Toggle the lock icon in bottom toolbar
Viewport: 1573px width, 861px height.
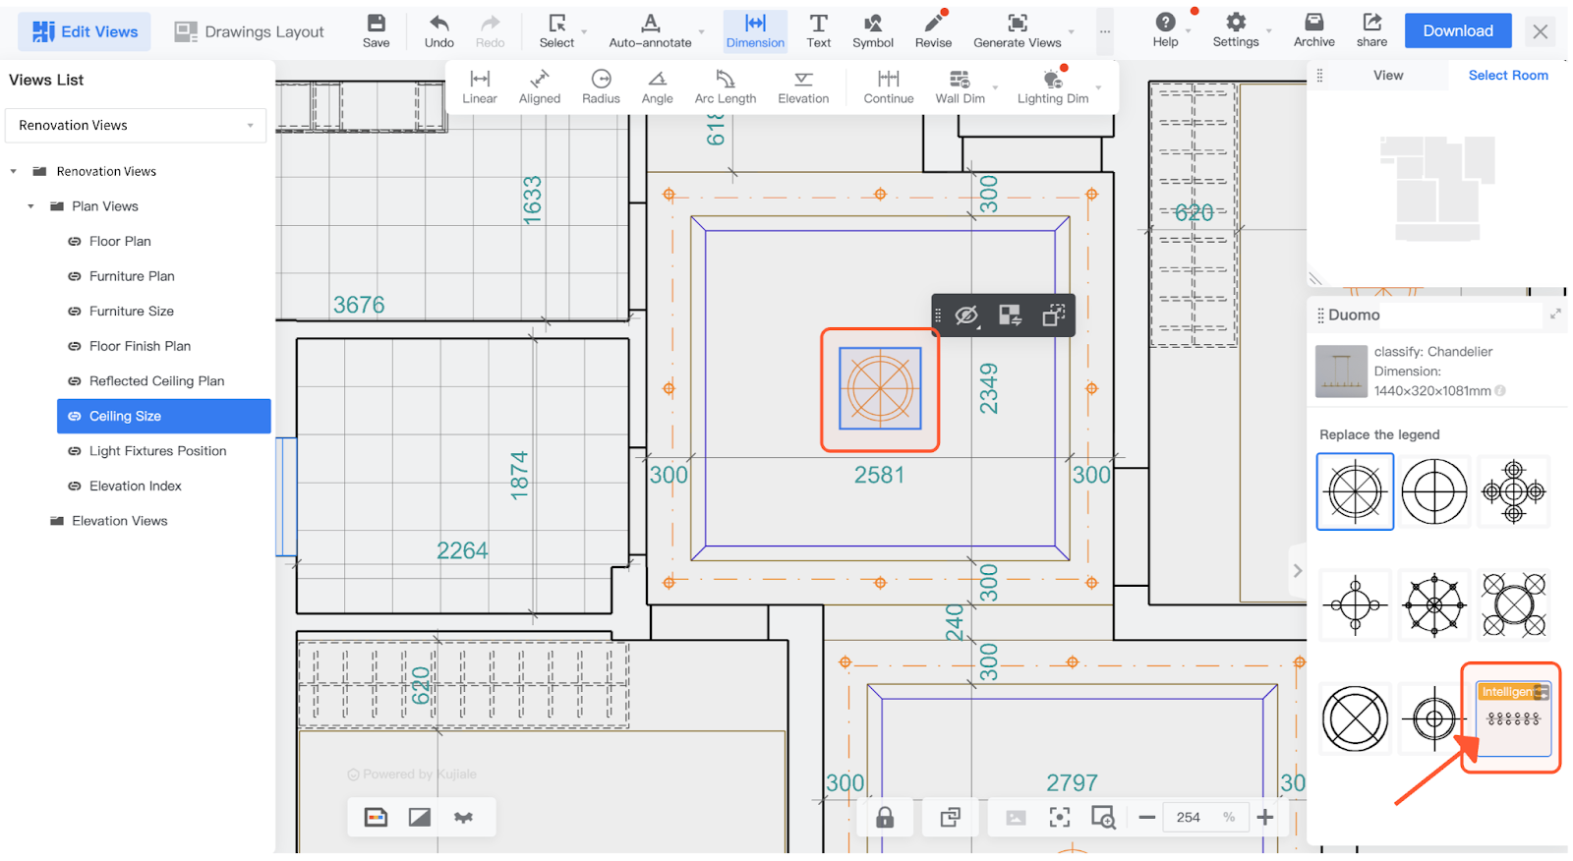click(x=885, y=818)
